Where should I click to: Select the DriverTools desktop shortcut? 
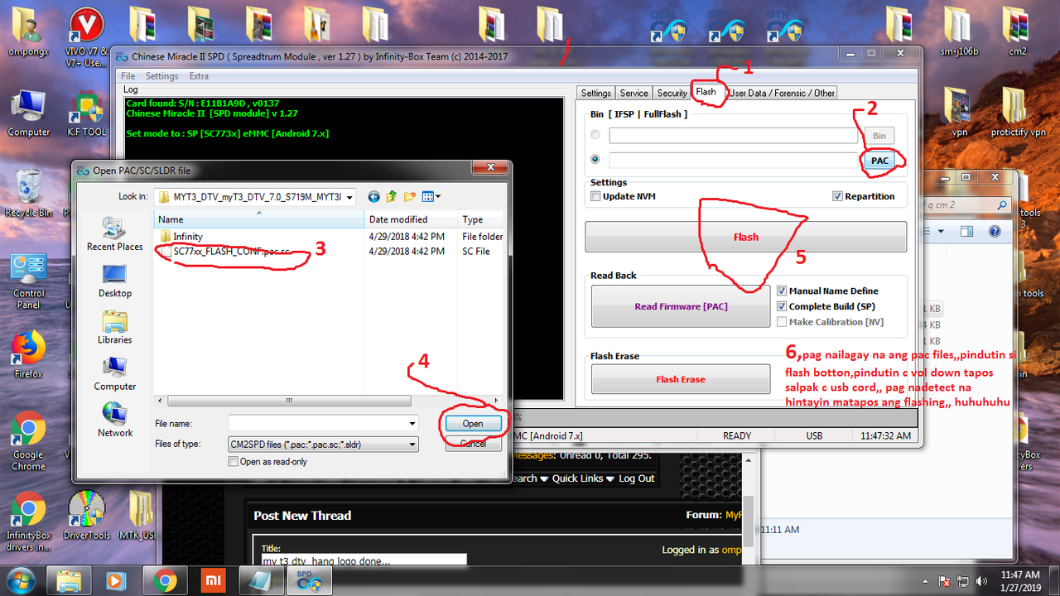click(86, 516)
